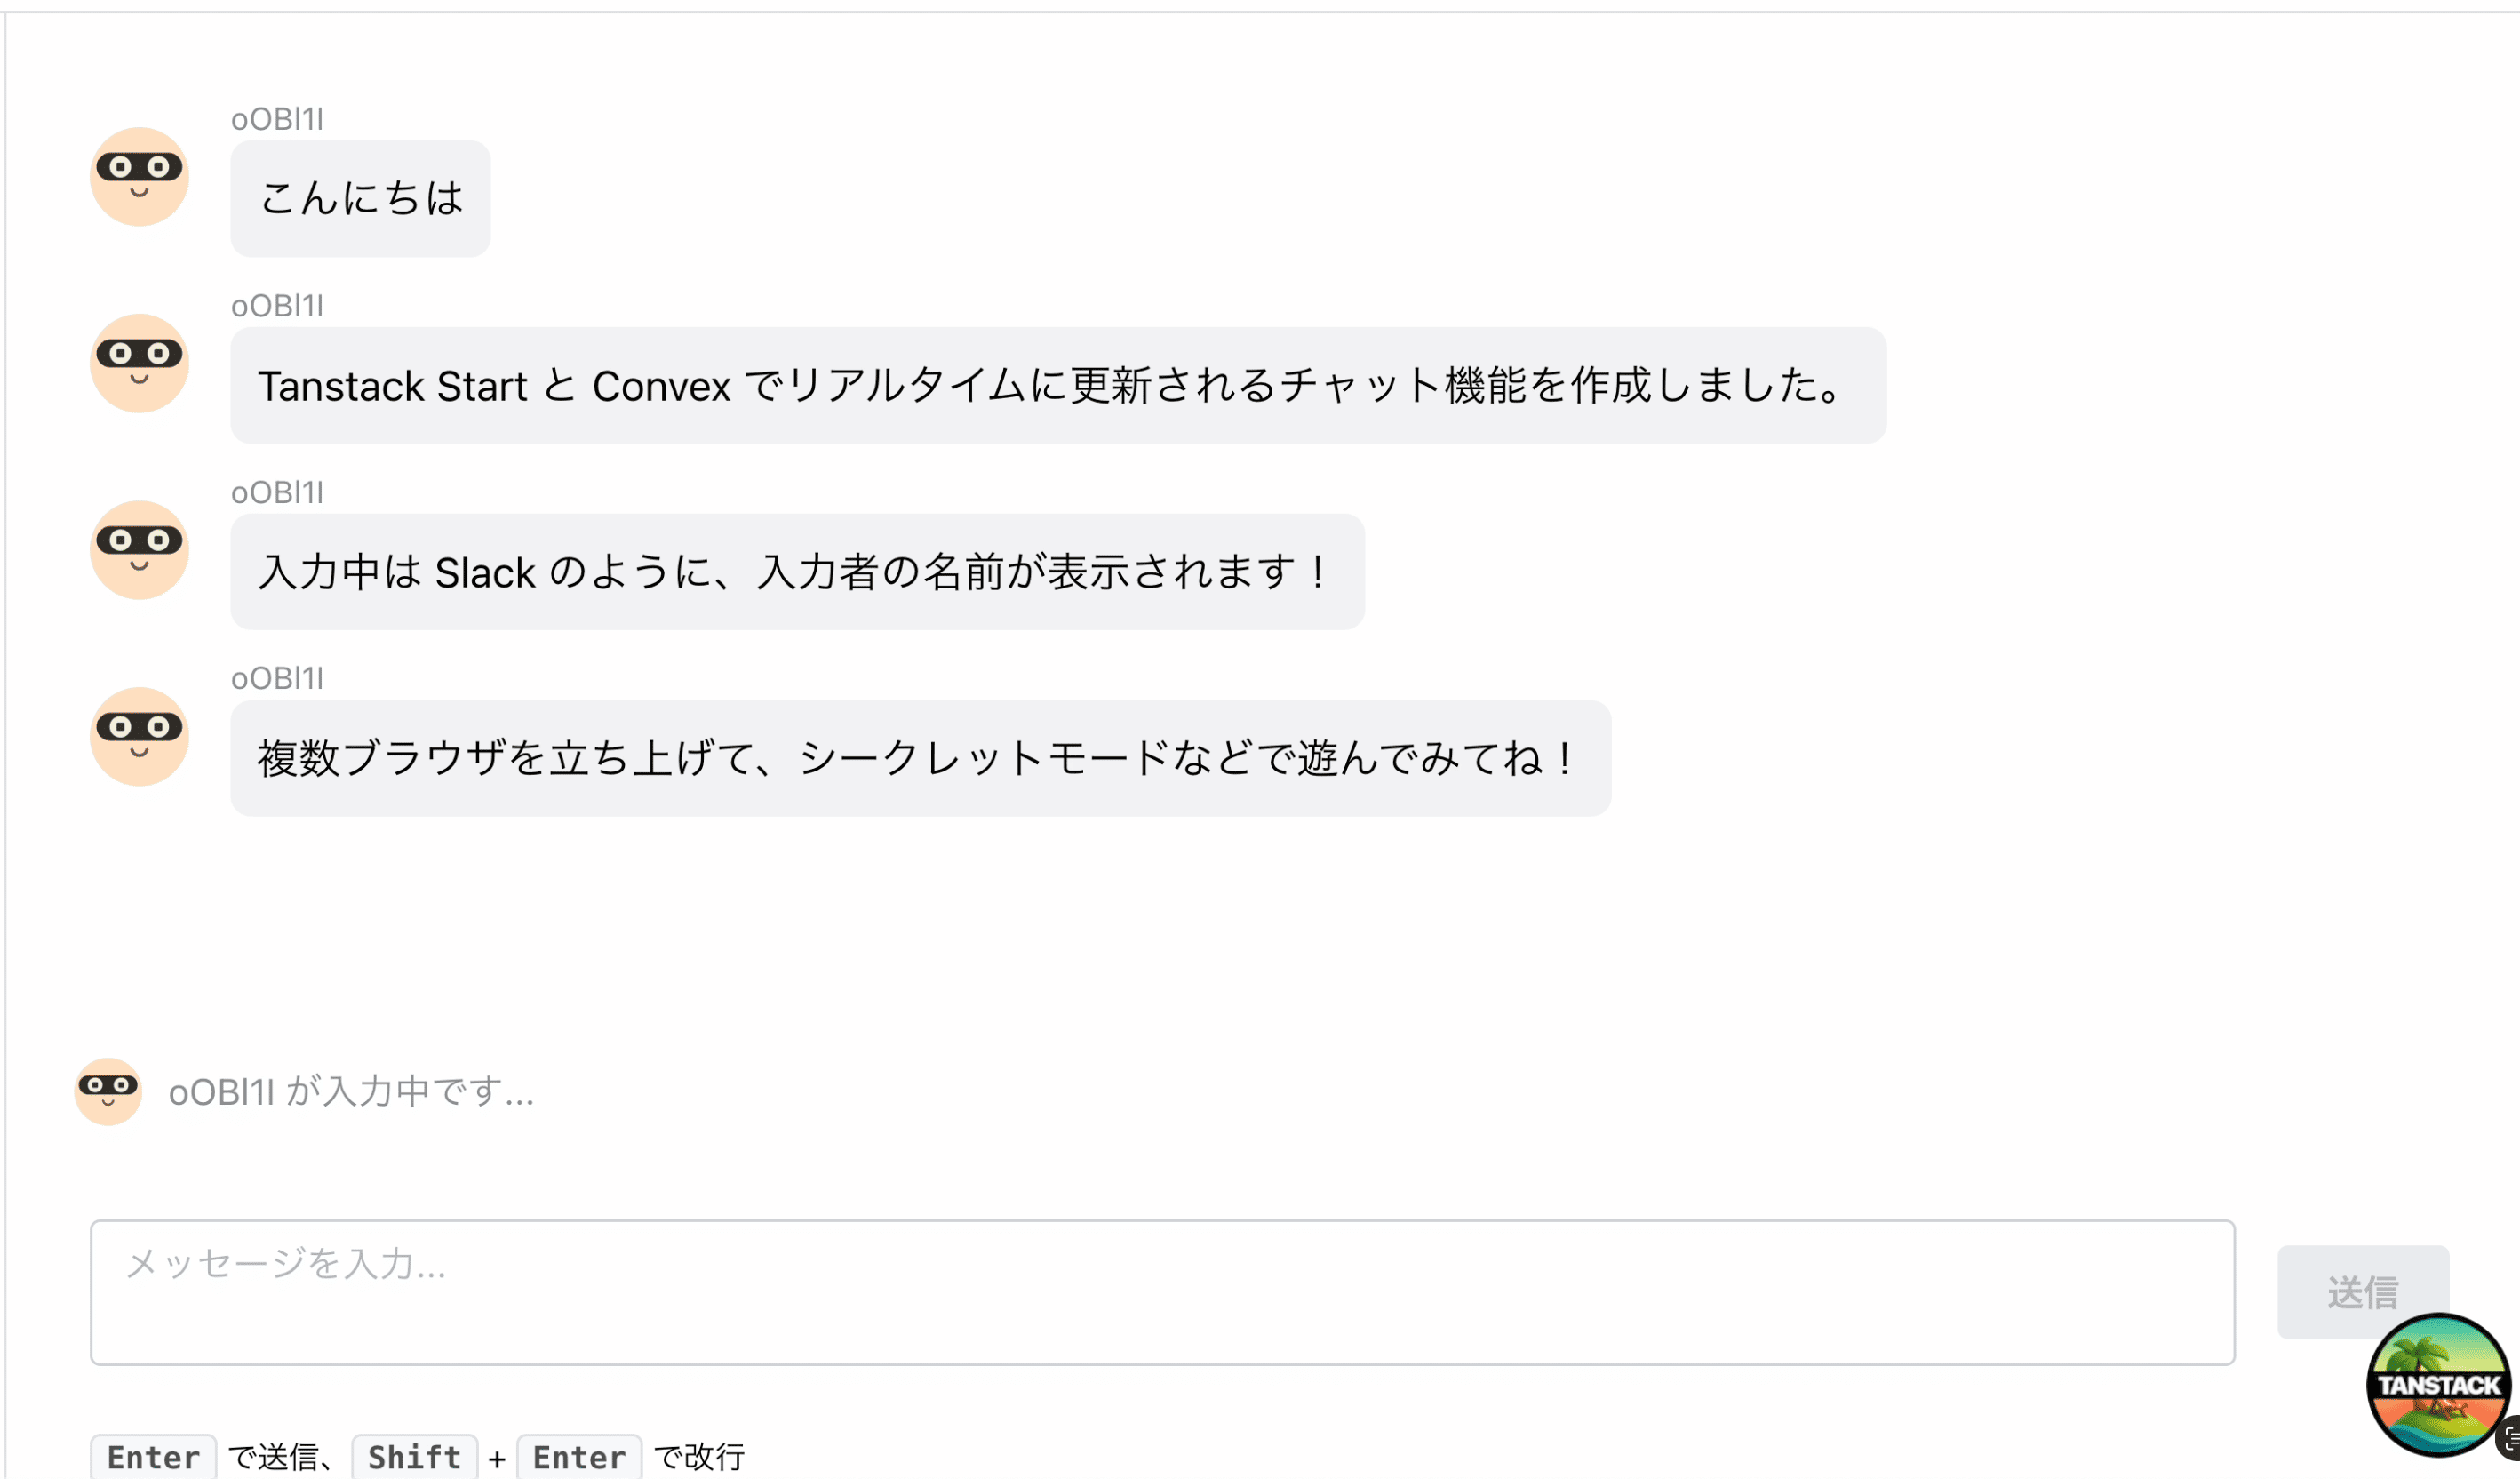This screenshot has height=1479, width=2520.
Task: Select the こんにちは message bubble
Action: [x=360, y=198]
